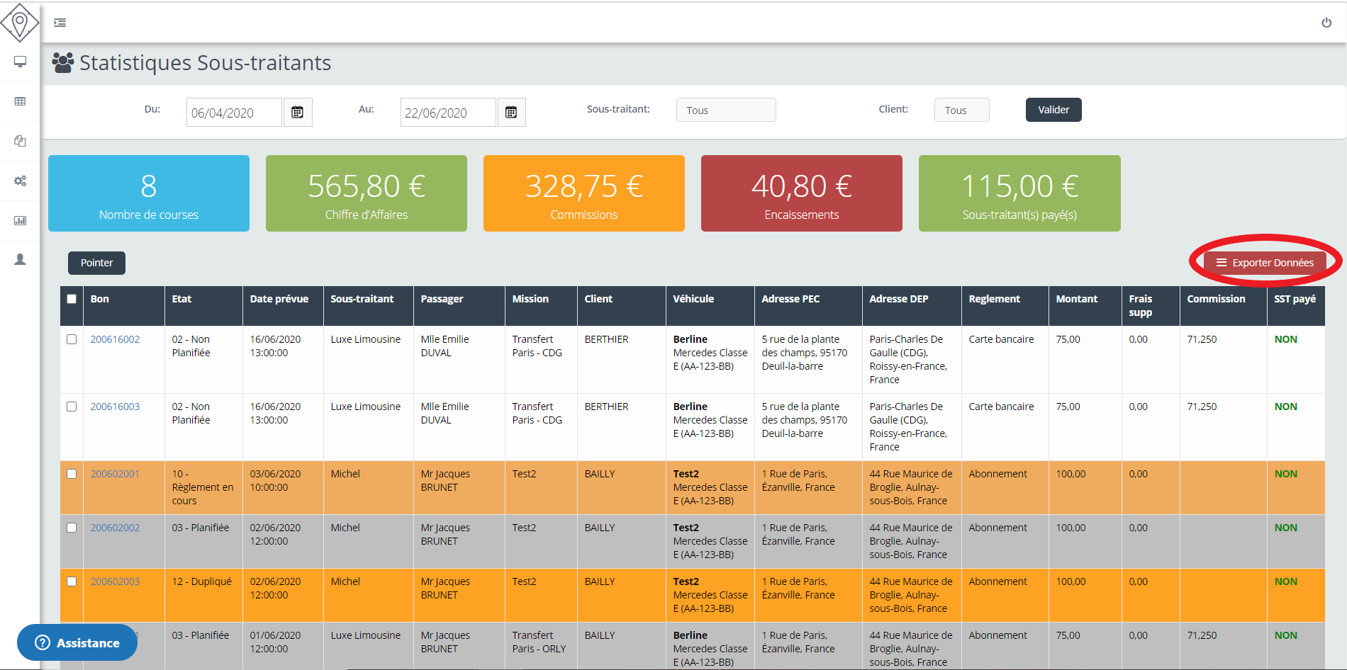The width and height of the screenshot is (1347, 670).
Task: Open the Exporter Données menu
Action: coord(1265,263)
